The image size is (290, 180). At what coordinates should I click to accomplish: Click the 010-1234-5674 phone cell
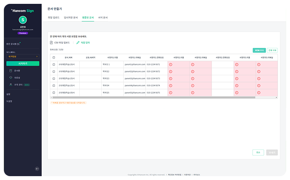tap(157, 86)
